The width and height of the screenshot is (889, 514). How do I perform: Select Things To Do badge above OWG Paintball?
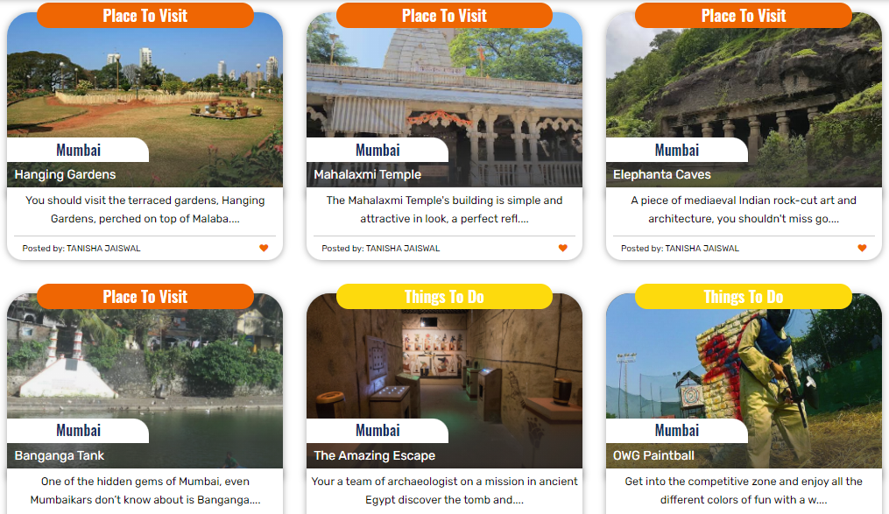tap(744, 296)
